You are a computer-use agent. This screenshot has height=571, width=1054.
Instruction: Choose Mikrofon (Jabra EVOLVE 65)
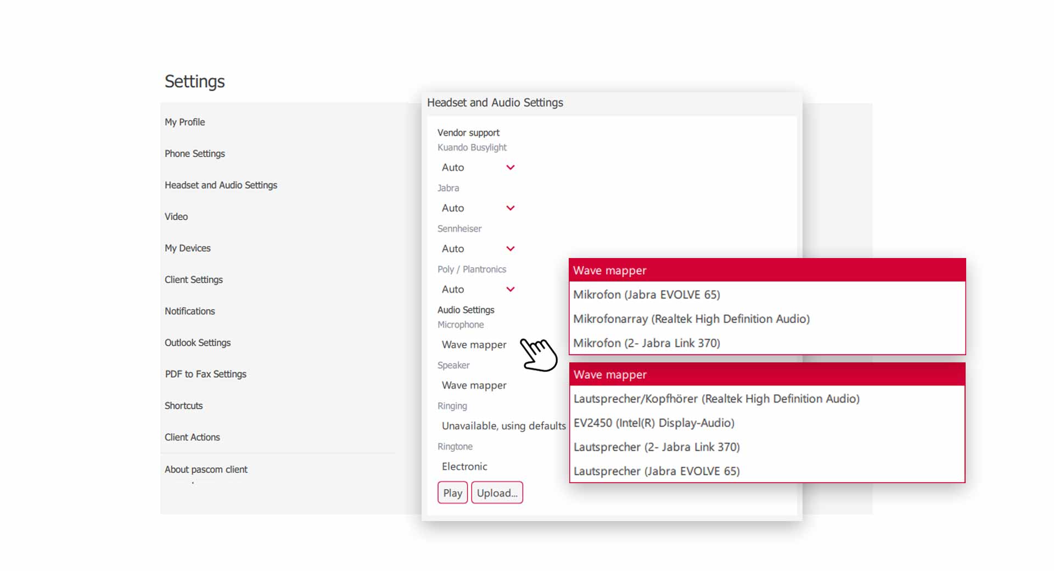(x=767, y=294)
